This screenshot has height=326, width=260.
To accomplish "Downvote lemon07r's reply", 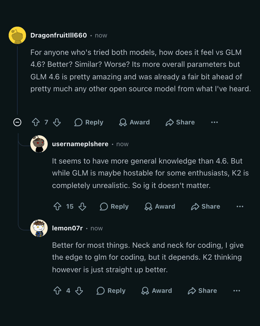I will click(79, 291).
